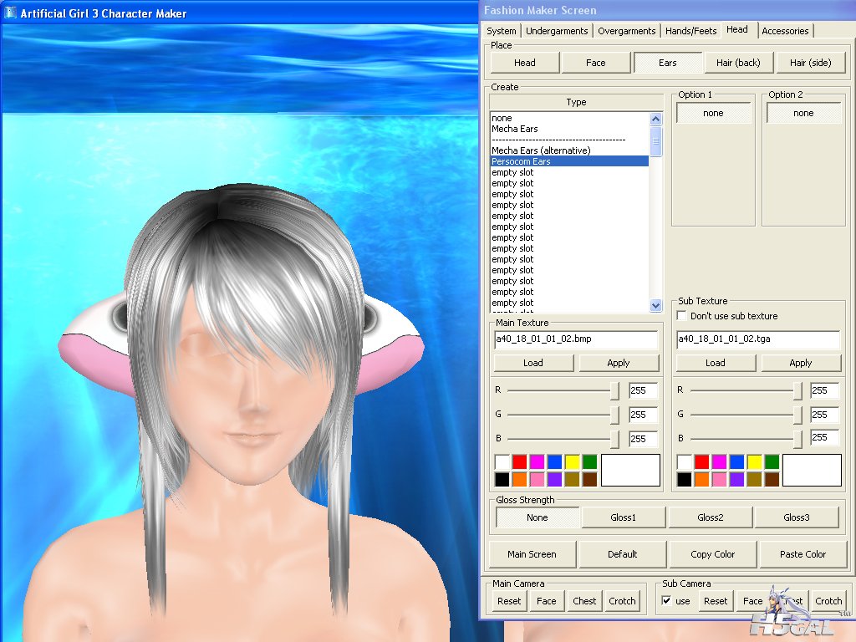The width and height of the screenshot is (856, 642).
Task: Select 'Mecha Ears (alternative)' list entry
Action: (569, 150)
